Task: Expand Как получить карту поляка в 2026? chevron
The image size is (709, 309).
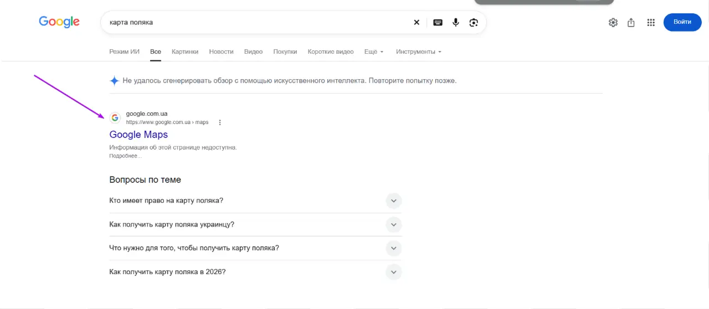Action: coord(393,272)
